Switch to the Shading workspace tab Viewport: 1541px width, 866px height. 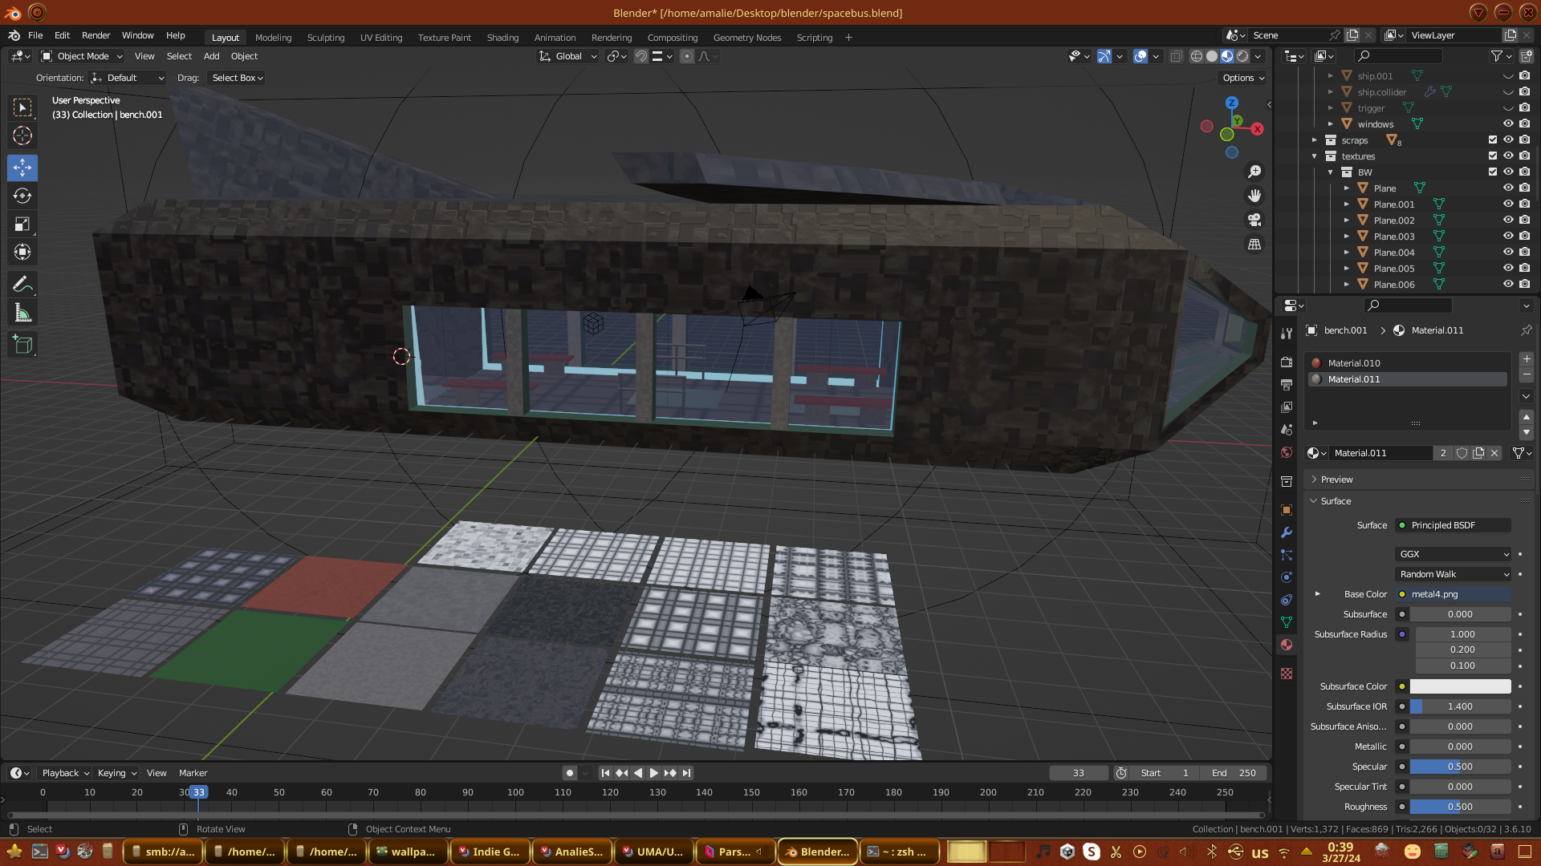coord(502,38)
